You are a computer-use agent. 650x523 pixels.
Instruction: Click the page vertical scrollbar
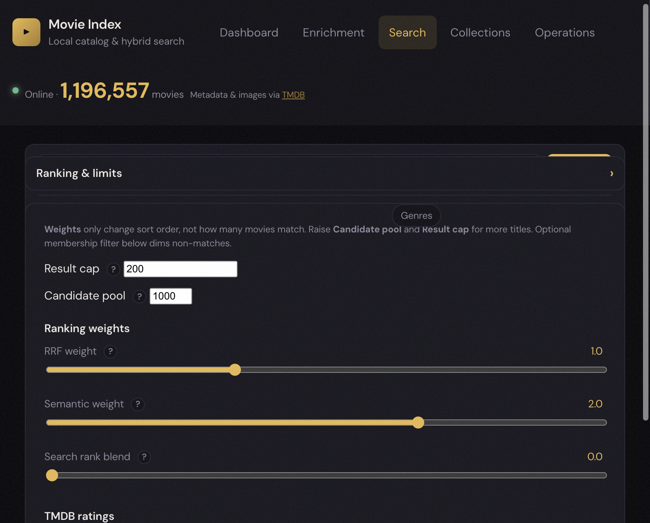click(645, 212)
